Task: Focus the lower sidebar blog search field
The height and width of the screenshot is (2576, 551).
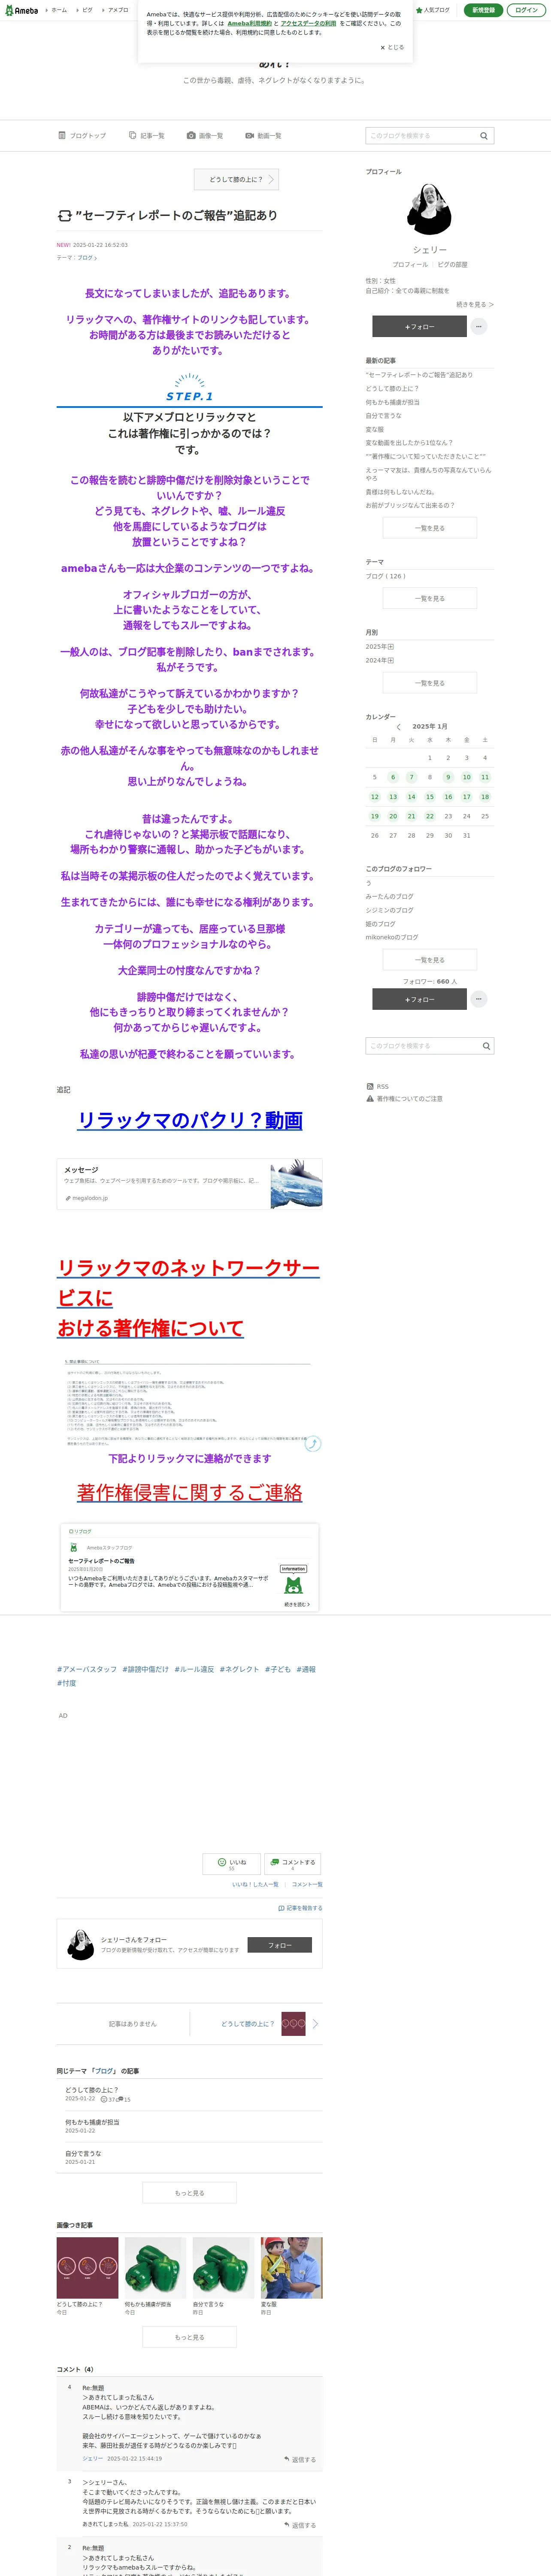Action: point(422,1046)
